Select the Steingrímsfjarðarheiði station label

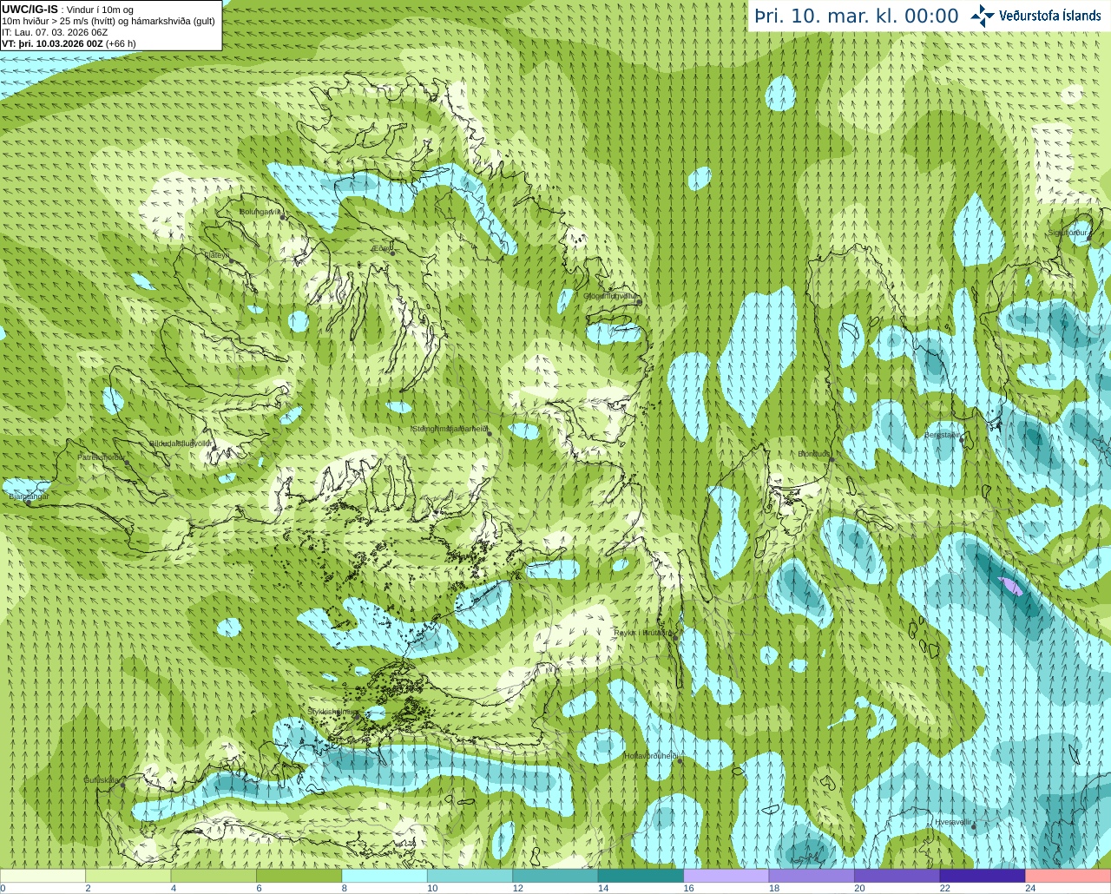[449, 429]
